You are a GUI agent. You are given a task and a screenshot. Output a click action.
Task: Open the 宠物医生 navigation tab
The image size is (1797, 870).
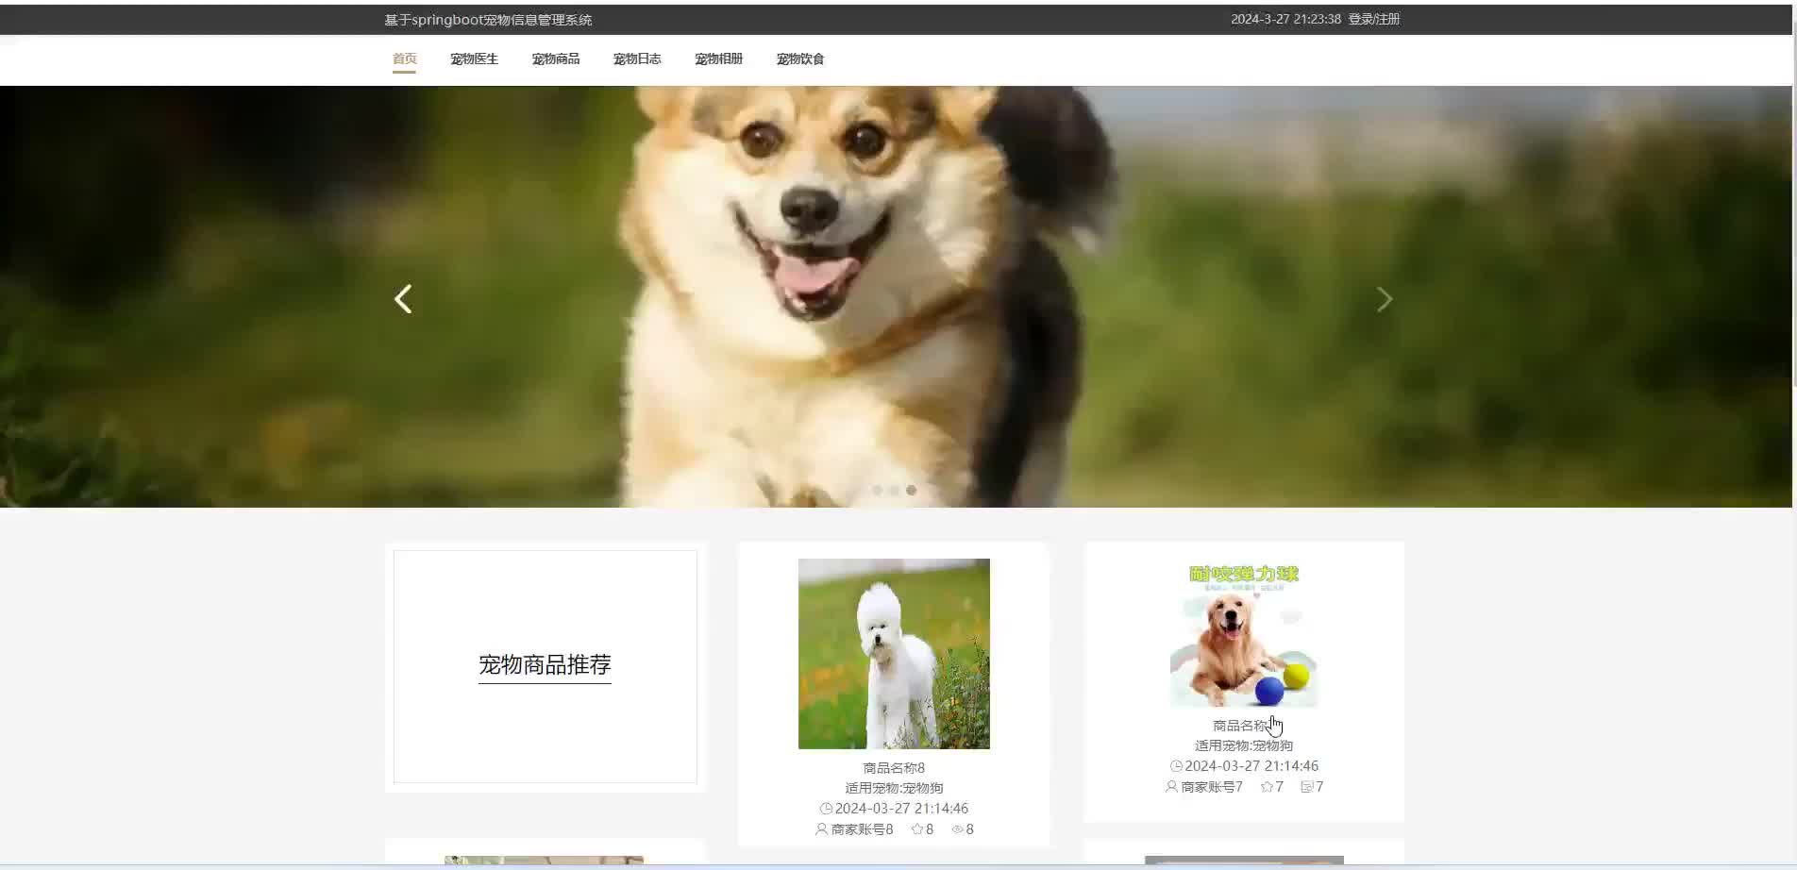pos(474,59)
